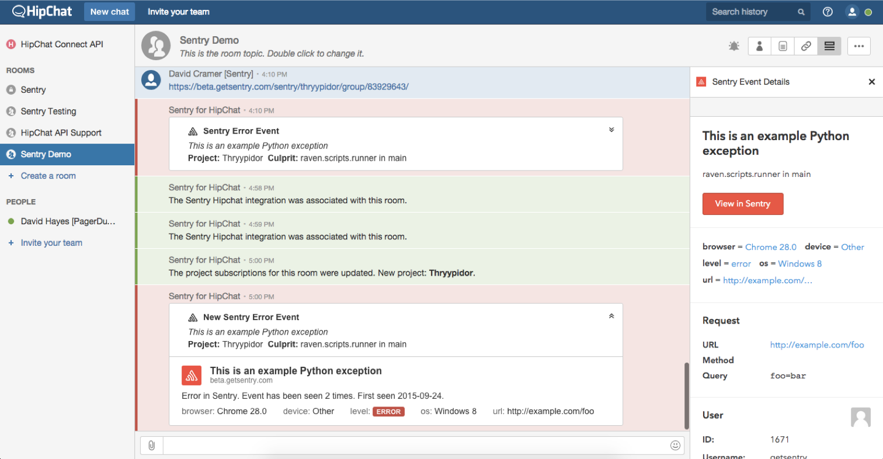The height and width of the screenshot is (459, 883).
Task: Click the help question mark icon
Action: pyautogui.click(x=828, y=12)
